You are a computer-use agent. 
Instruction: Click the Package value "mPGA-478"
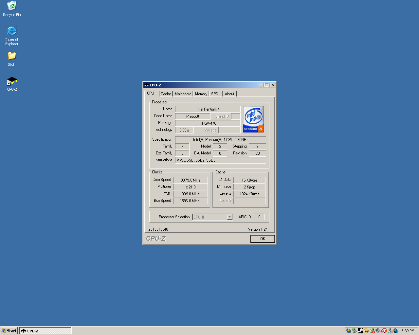click(208, 123)
